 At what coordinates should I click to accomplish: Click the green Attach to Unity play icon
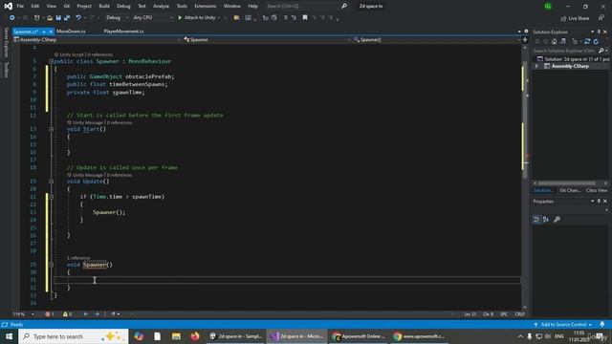pos(180,17)
